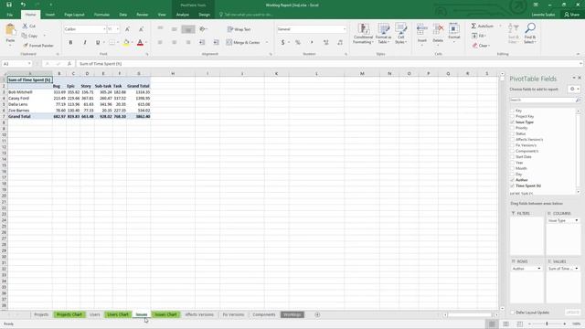Image resolution: width=585 pixels, height=329 pixels.
Task: Expand the Name Box dropdown arrow
Action: [29, 64]
